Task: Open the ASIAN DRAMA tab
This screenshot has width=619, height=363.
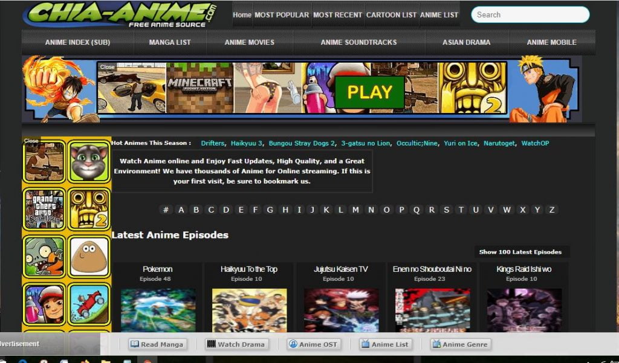Action: click(466, 42)
